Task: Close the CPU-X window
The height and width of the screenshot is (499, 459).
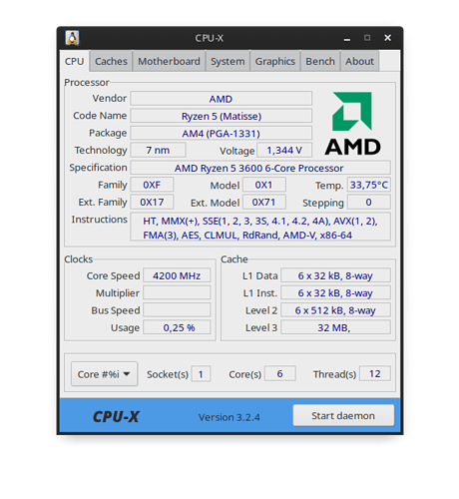Action: tap(387, 38)
